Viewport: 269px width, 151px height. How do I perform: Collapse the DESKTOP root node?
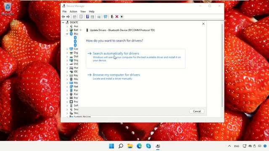click(x=63, y=22)
